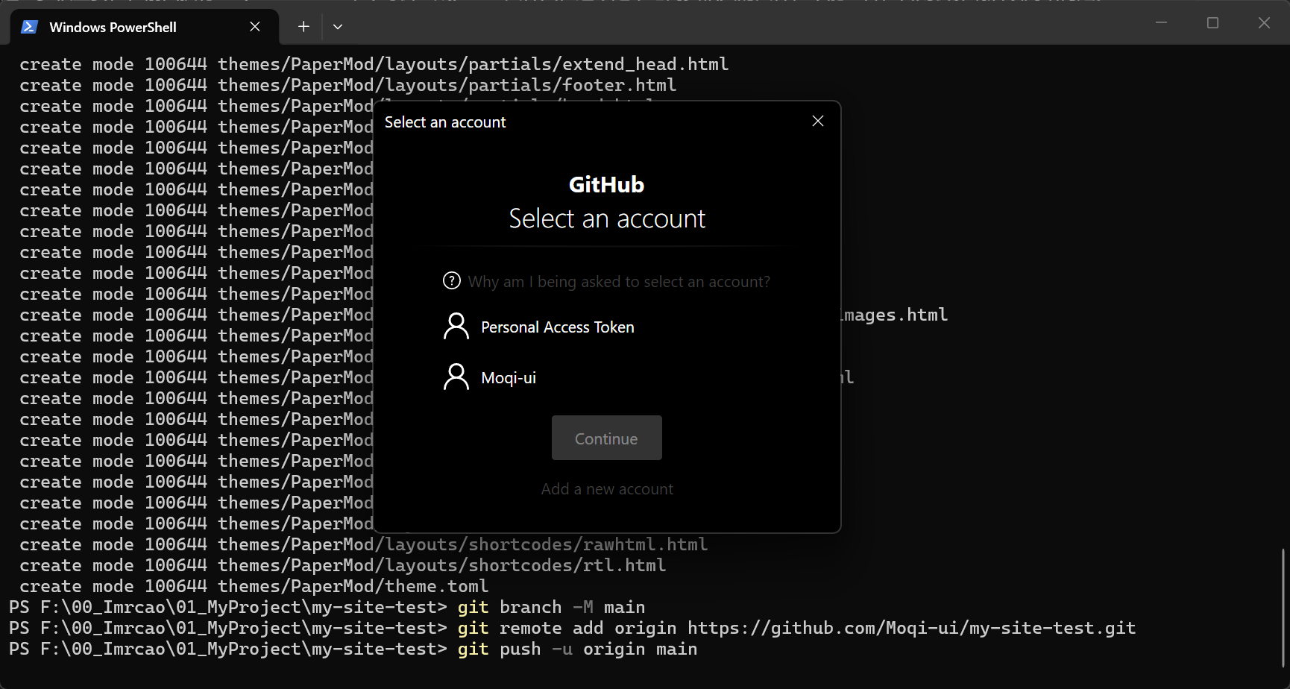
Task: Click Add a new account link
Action: (607, 489)
